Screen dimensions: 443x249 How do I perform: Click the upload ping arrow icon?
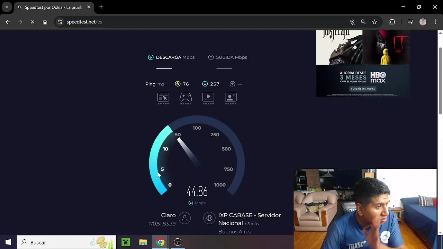[x=232, y=84]
